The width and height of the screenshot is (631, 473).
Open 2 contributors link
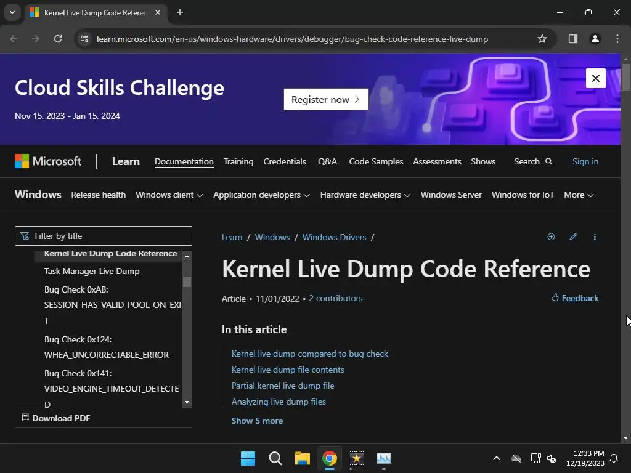click(x=336, y=299)
